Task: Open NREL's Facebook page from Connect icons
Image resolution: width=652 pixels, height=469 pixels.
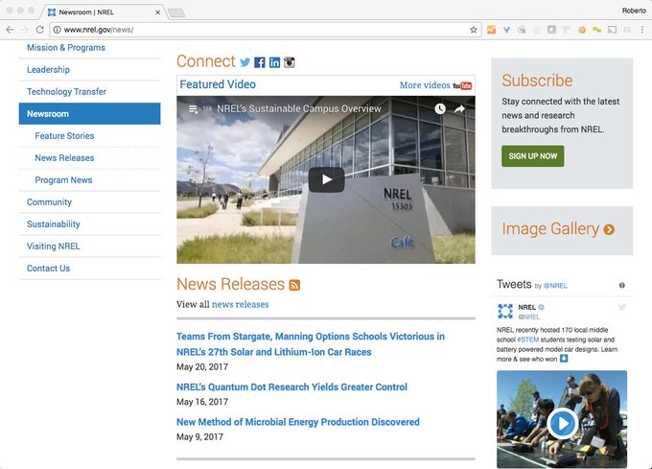Action: point(260,62)
